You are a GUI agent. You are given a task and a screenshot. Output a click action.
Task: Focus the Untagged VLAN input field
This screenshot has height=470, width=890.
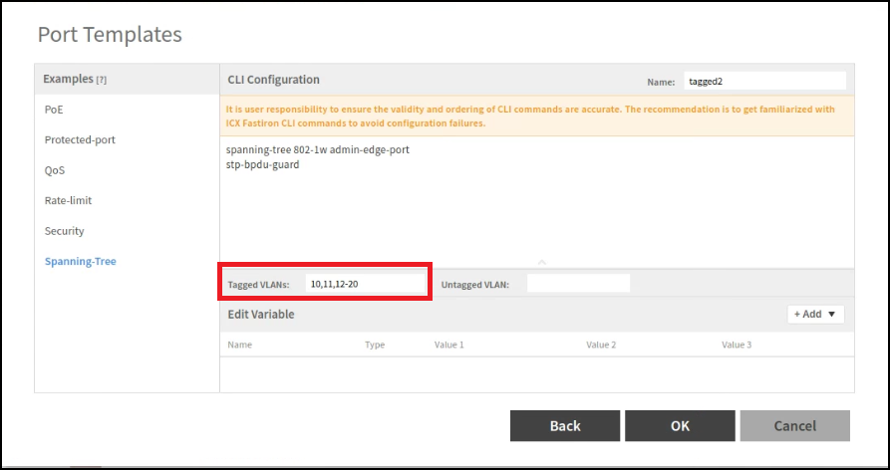(578, 284)
